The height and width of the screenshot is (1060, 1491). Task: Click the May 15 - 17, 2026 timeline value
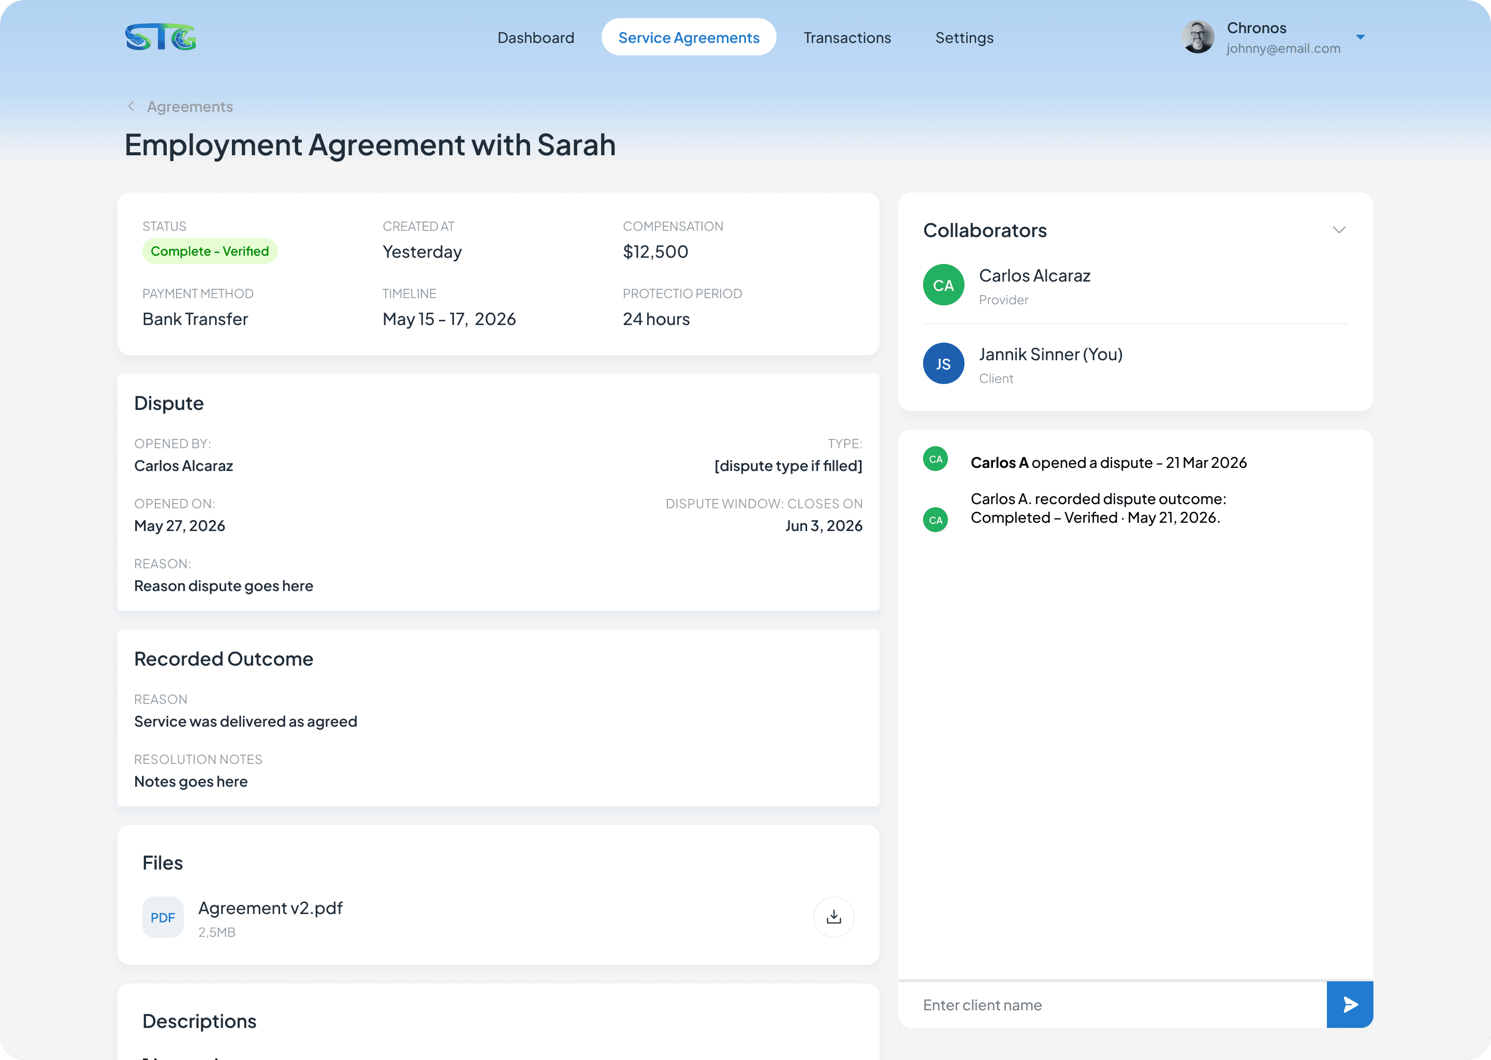pos(449,319)
